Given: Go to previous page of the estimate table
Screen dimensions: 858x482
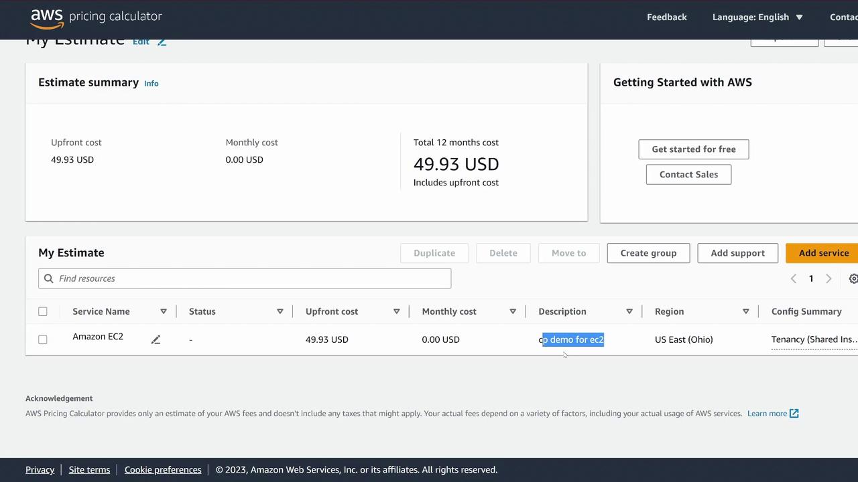Looking at the screenshot, I should (x=793, y=278).
